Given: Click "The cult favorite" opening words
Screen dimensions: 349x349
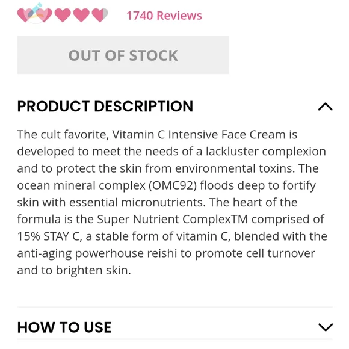Looking at the screenshot, I should tap(63, 135).
